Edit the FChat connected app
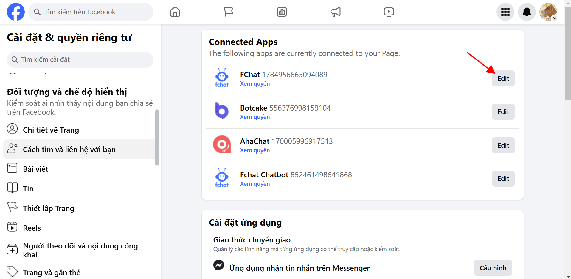 [x=503, y=78]
